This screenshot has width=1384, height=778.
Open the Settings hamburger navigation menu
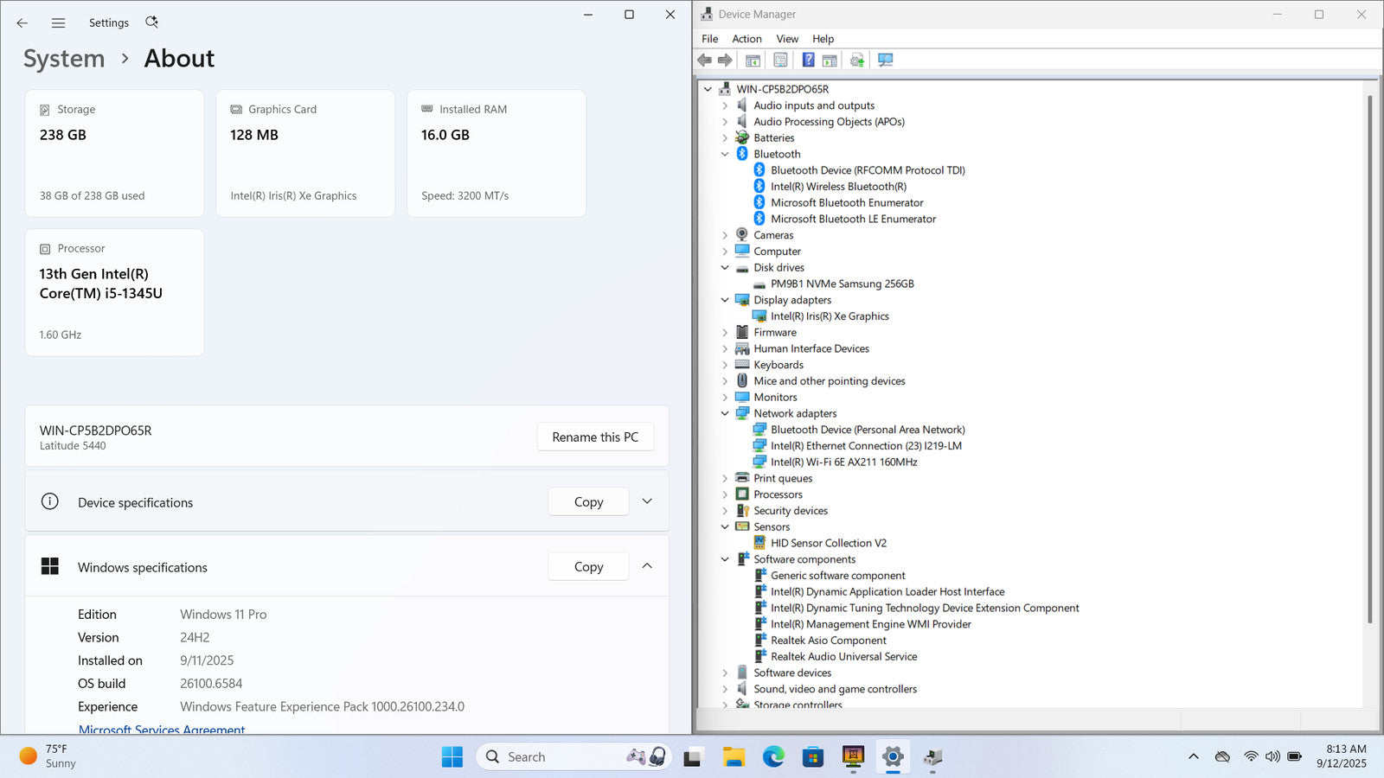coord(58,23)
